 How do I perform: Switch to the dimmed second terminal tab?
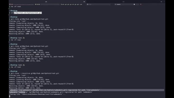(123, 2)
